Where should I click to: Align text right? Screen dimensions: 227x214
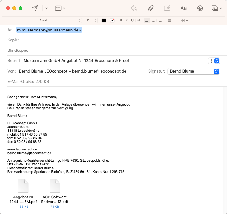(x=160, y=21)
